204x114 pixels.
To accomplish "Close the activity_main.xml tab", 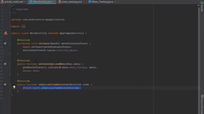I will 25,2.
